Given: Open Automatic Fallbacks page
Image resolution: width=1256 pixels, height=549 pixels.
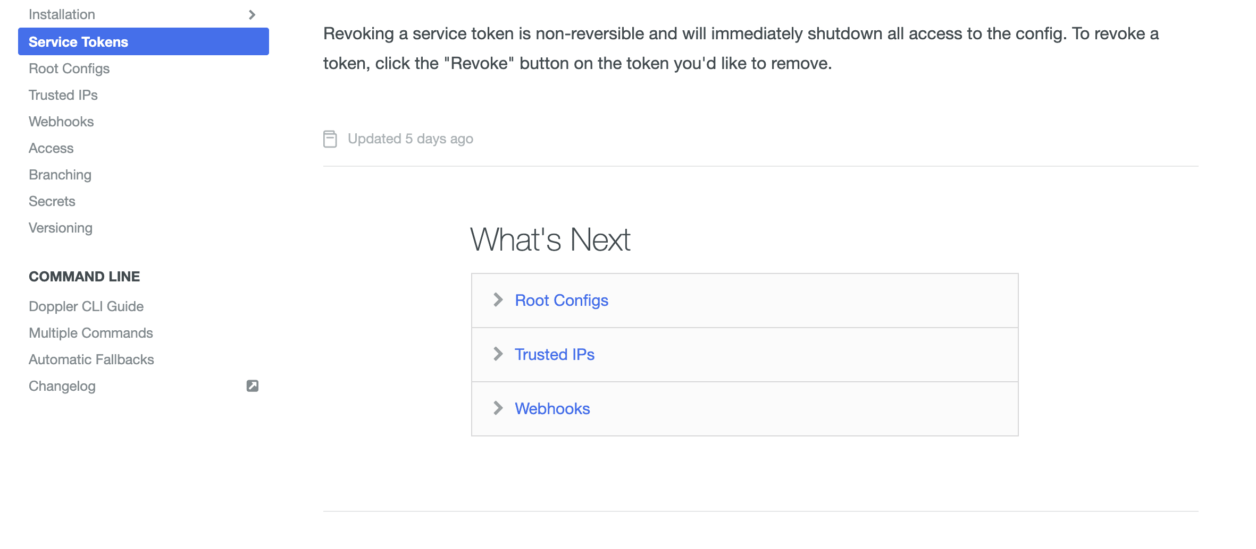Looking at the screenshot, I should pos(91,359).
